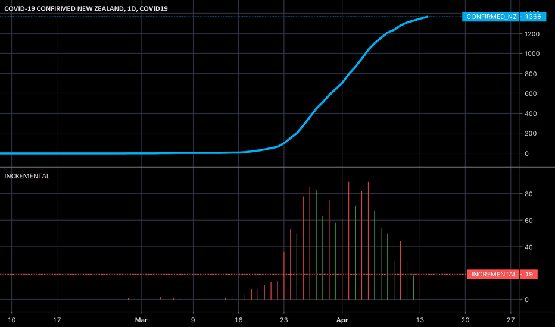Click the 13 date label on the time axis
Image resolution: width=555 pixels, height=327 pixels.
pyautogui.click(x=420, y=320)
